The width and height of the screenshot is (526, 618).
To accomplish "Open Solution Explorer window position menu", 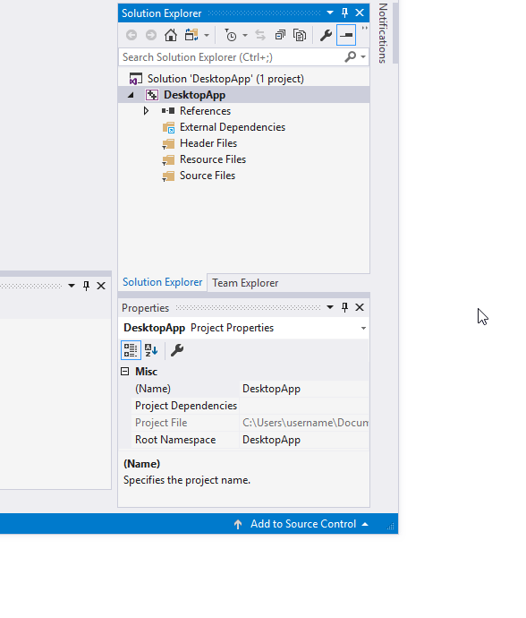I will pyautogui.click(x=330, y=13).
